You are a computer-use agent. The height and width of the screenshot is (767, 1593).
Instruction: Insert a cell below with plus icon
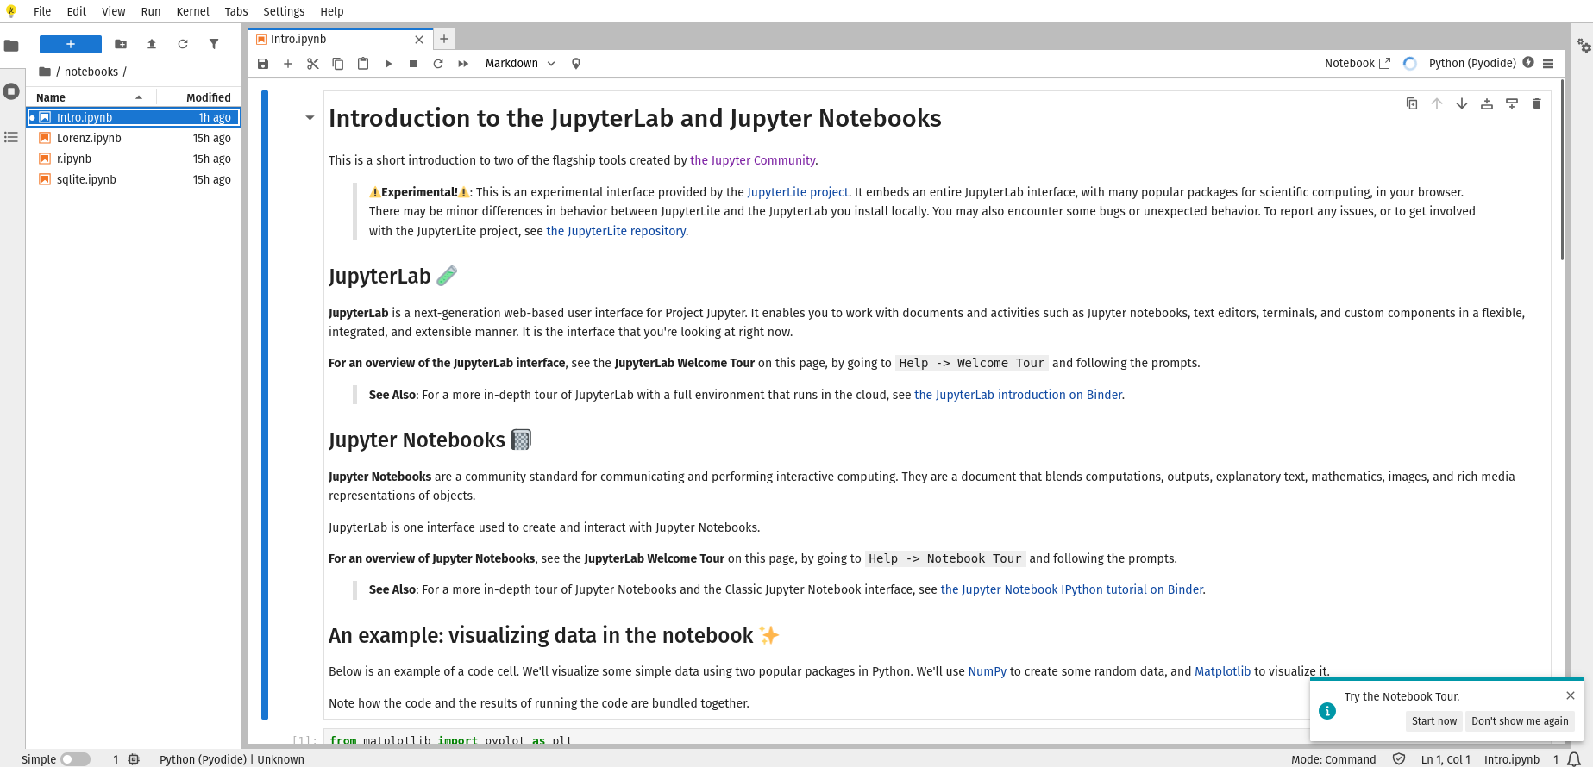[288, 64]
